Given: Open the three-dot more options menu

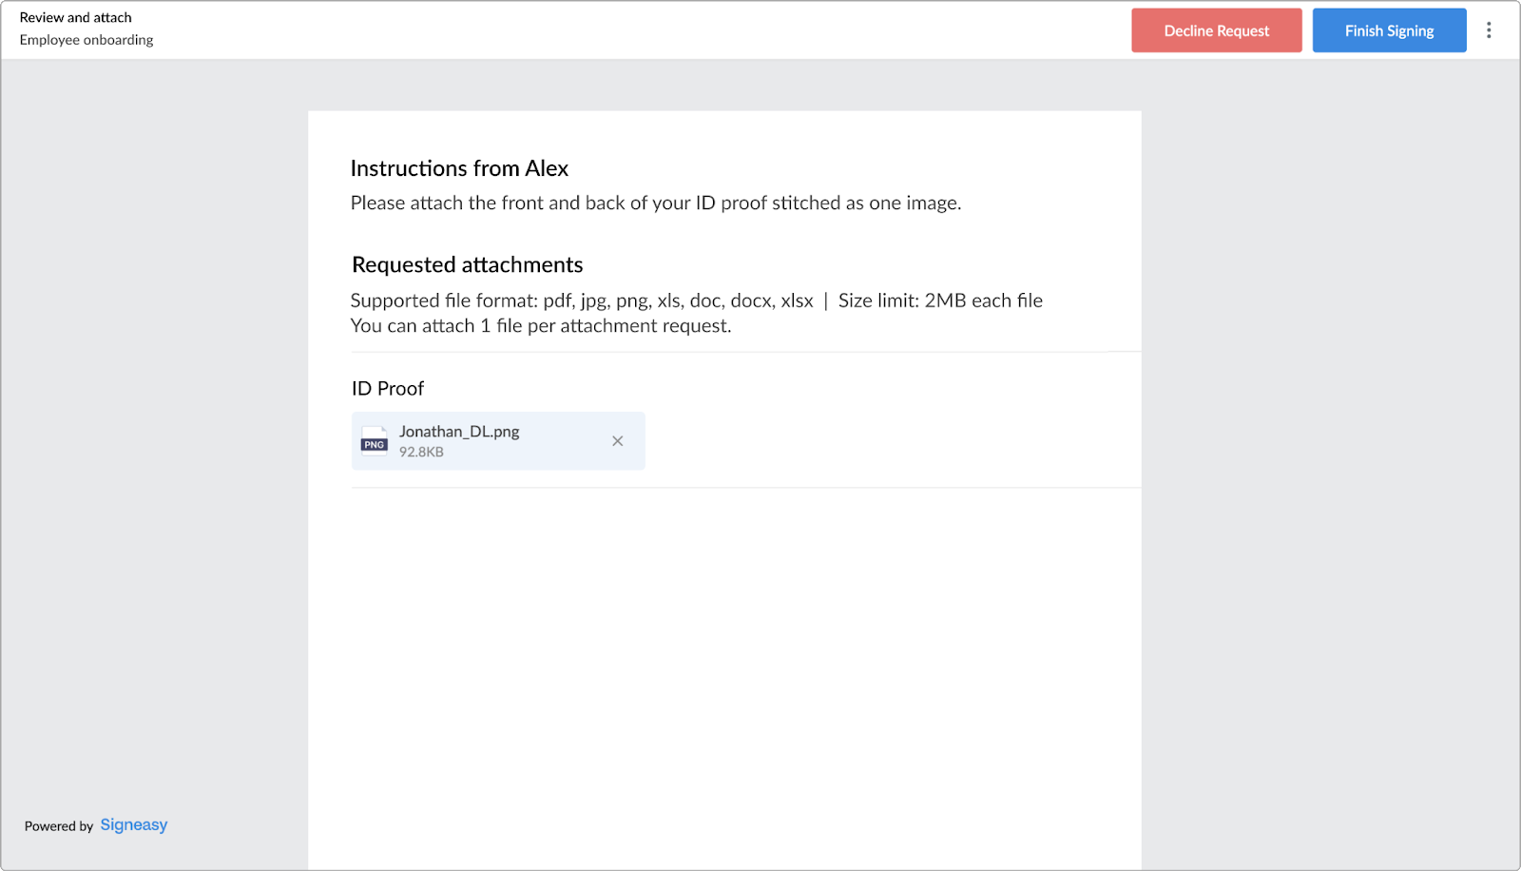Looking at the screenshot, I should (x=1489, y=30).
